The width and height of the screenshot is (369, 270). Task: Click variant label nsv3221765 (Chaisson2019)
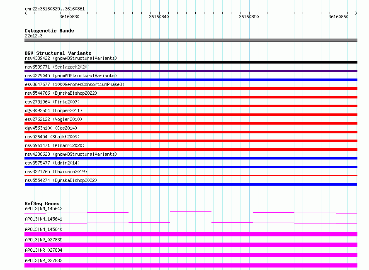pyautogui.click(x=56, y=172)
